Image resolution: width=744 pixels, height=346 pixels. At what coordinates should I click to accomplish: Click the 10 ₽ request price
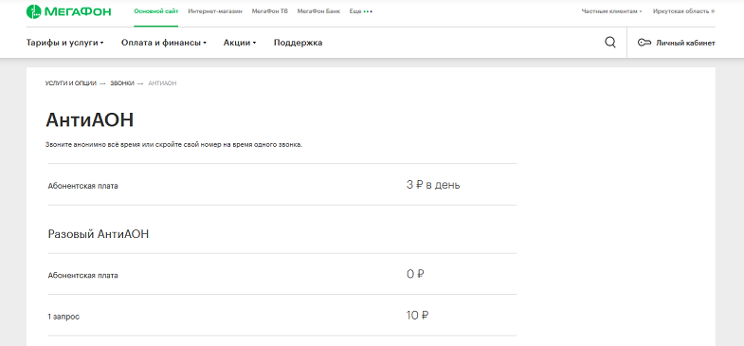click(x=418, y=315)
